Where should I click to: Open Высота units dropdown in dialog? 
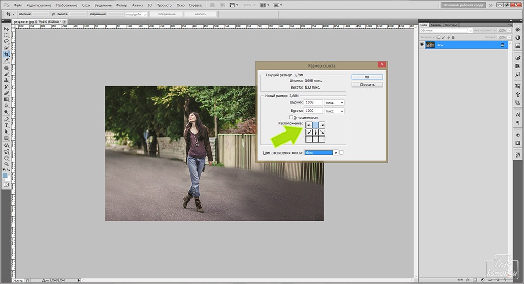point(334,111)
